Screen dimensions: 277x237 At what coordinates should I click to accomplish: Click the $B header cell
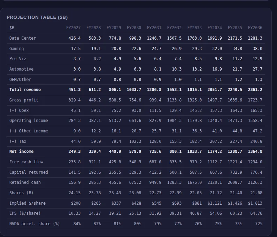[x=12, y=28]
